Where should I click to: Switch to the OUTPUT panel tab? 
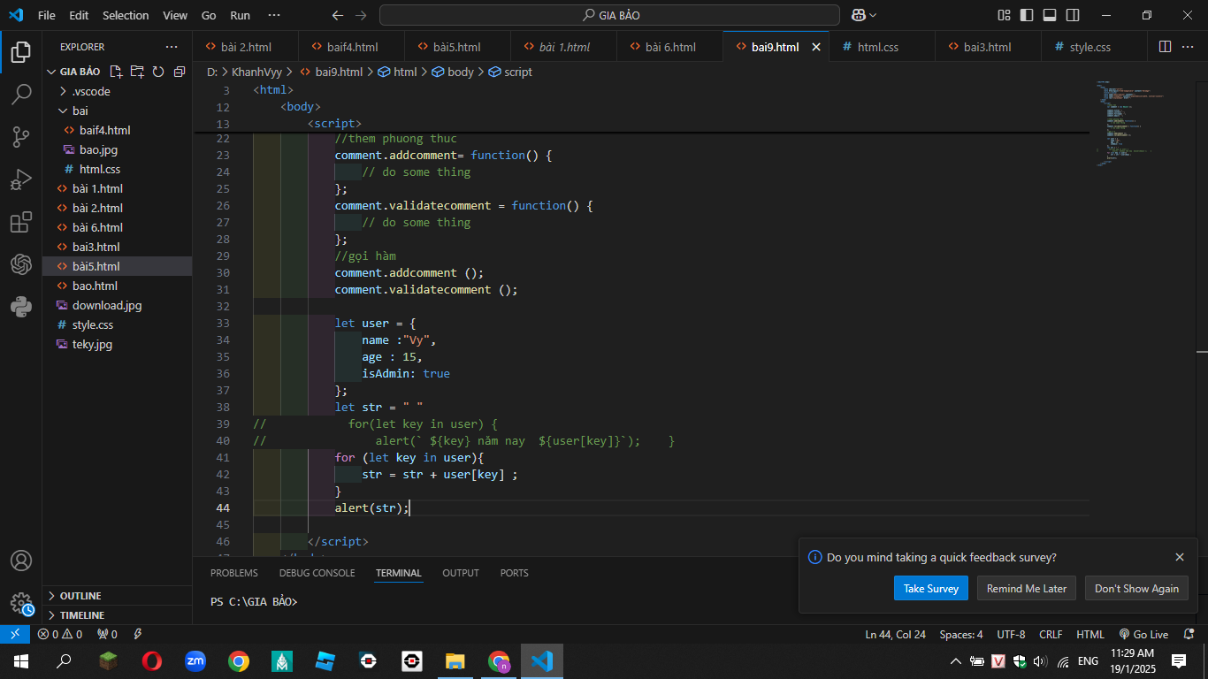pyautogui.click(x=461, y=573)
